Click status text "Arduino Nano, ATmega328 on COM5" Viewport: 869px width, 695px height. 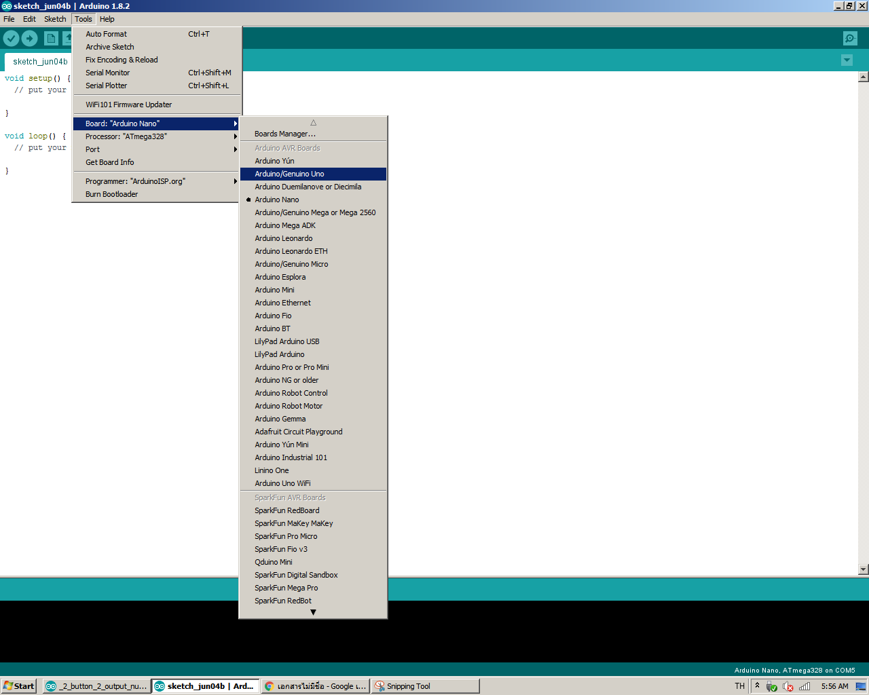pyautogui.click(x=794, y=671)
